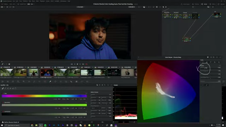Click first tool icon in Color Warper Tools
Viewport: 226px width, 127px height.
[x=203, y=62]
